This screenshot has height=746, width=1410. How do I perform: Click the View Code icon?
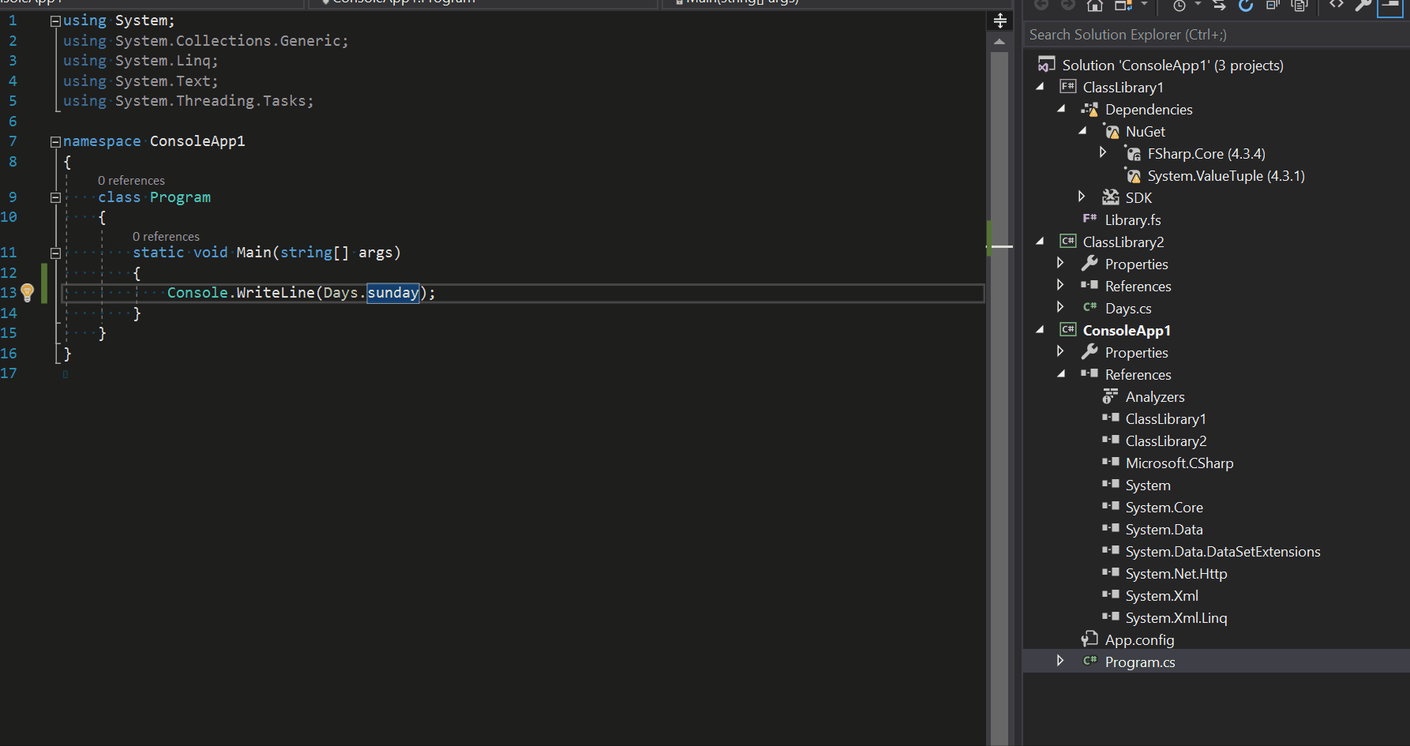[1337, 6]
